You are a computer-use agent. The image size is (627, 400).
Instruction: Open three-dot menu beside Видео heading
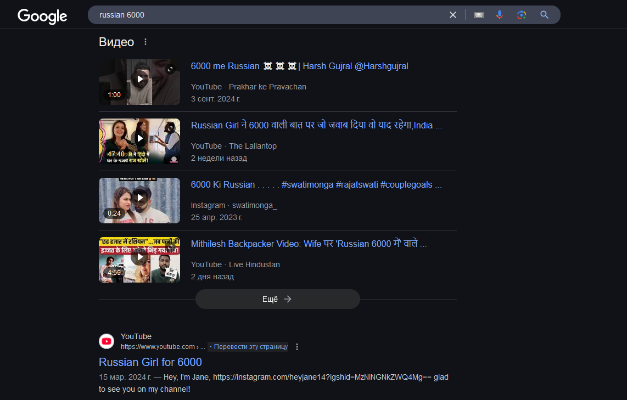(145, 42)
